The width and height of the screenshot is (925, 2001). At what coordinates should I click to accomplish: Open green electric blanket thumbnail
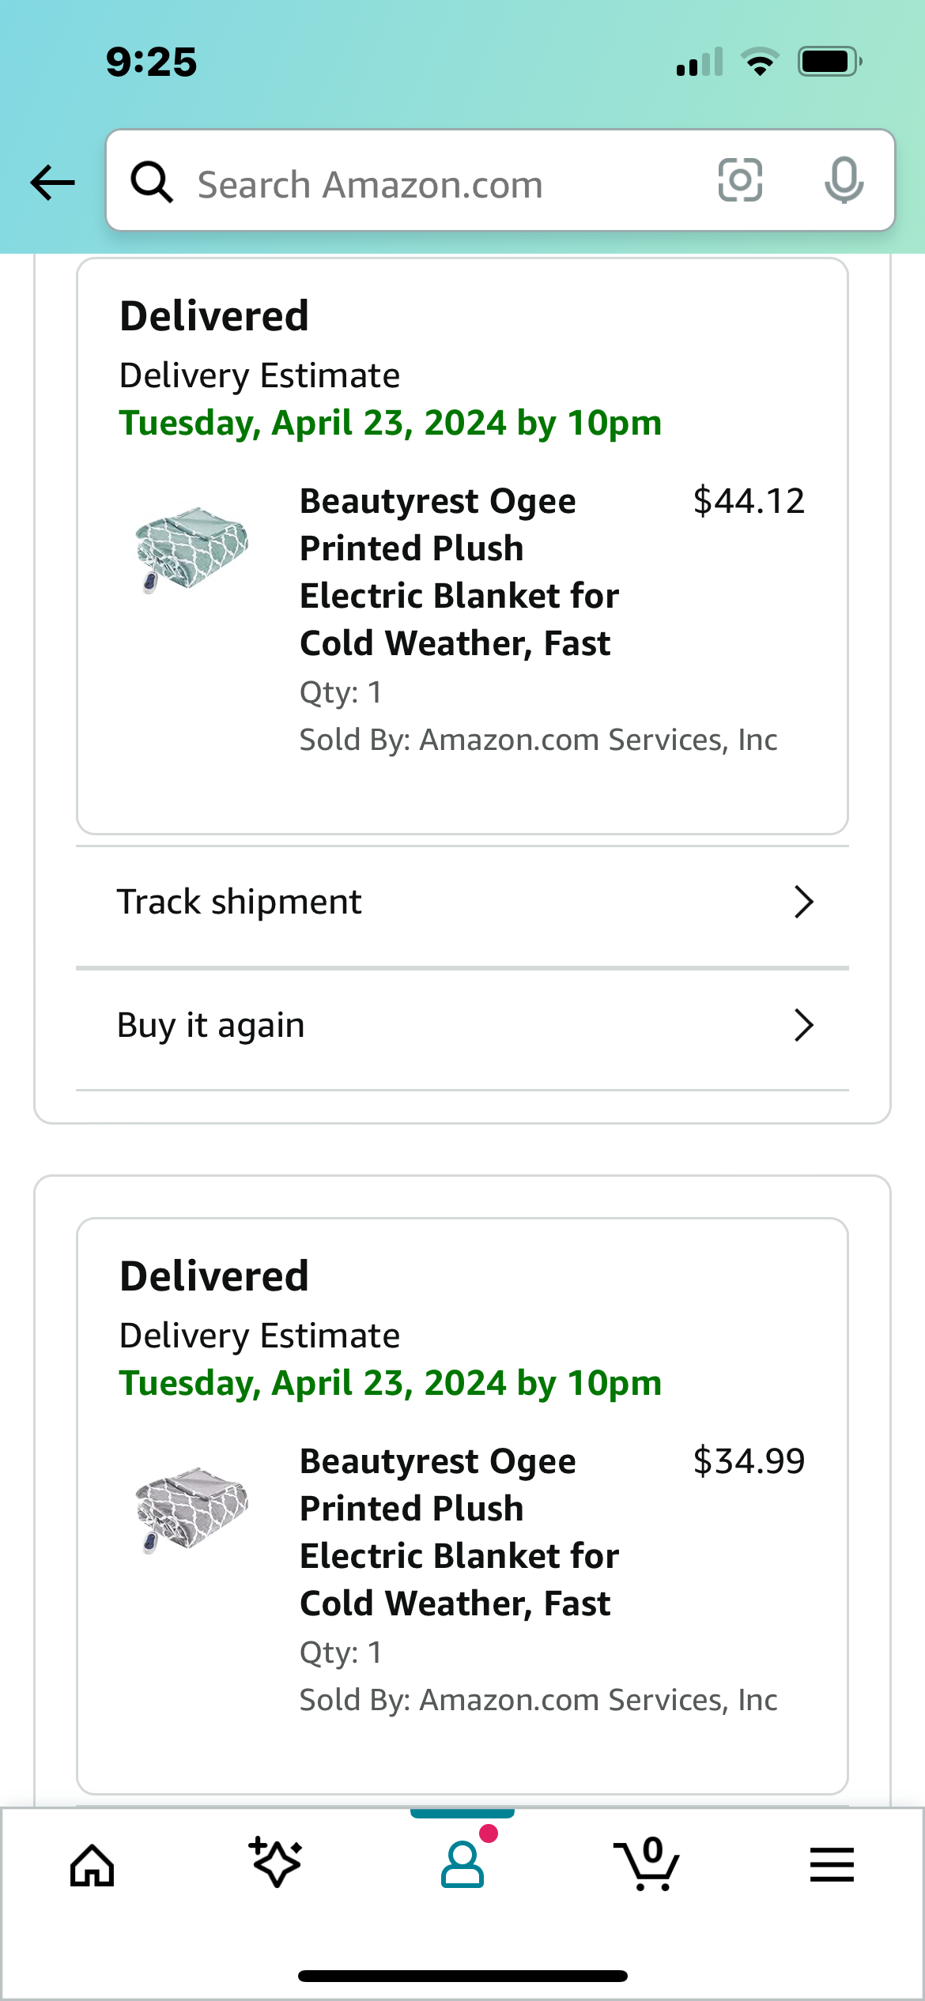(191, 549)
